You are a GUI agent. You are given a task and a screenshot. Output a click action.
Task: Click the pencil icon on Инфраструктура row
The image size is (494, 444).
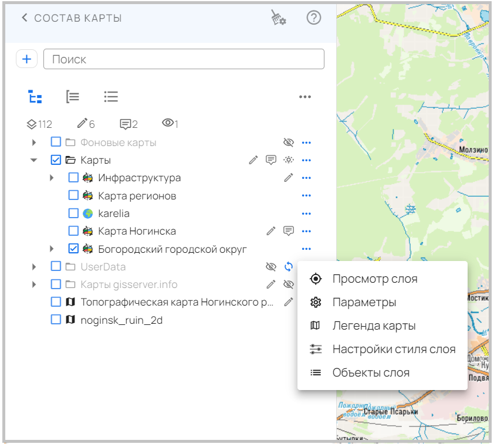pyautogui.click(x=289, y=178)
